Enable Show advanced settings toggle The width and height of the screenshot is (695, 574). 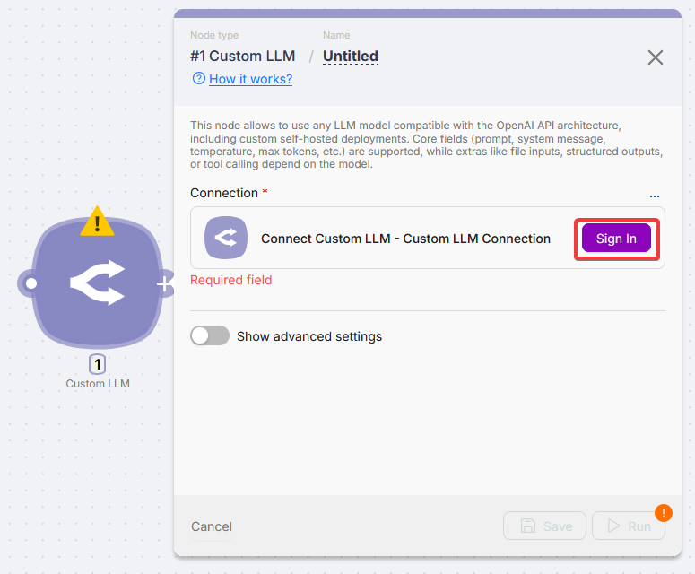[x=210, y=336]
